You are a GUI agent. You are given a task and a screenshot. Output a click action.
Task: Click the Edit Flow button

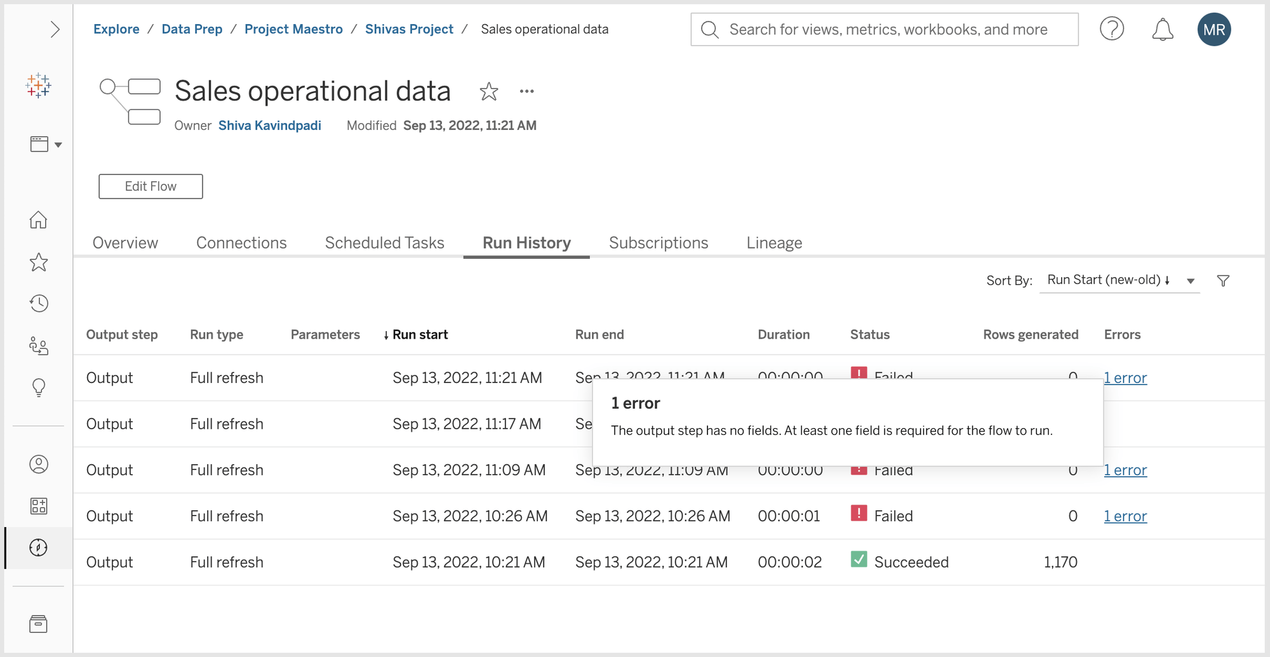pos(150,186)
